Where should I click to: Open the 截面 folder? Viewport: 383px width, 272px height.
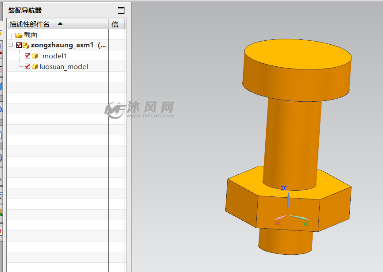[x=31, y=35]
